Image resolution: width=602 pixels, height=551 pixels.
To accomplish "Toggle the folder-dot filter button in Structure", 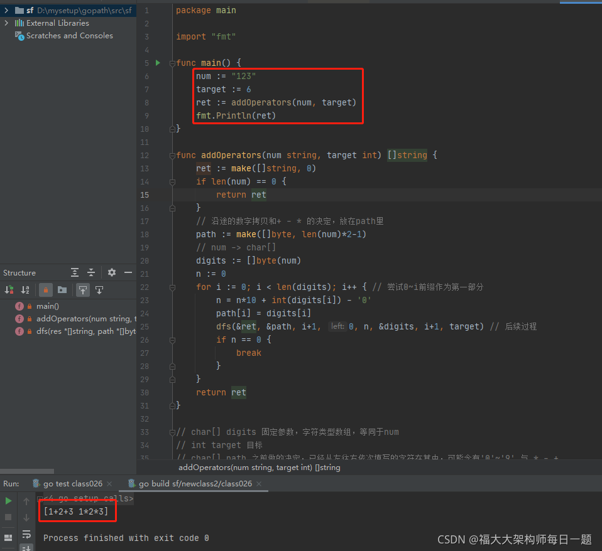I will pos(62,290).
